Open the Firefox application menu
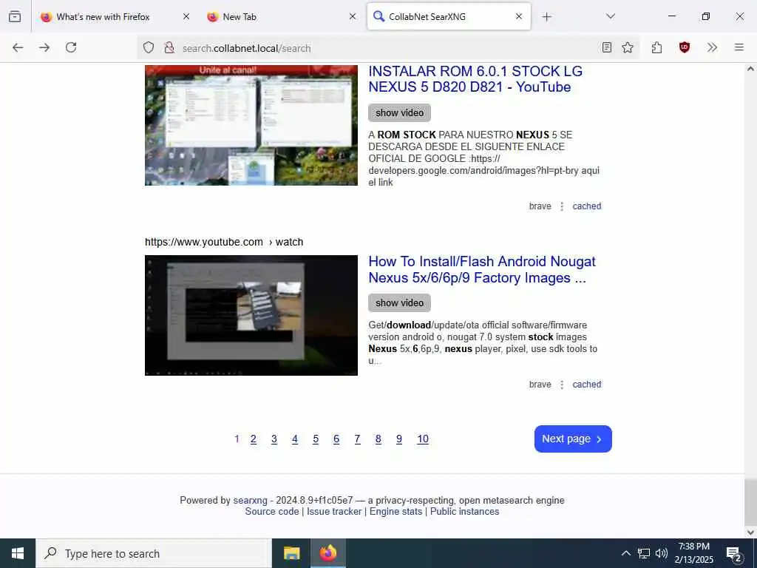Image resolution: width=757 pixels, height=568 pixels. click(x=739, y=47)
